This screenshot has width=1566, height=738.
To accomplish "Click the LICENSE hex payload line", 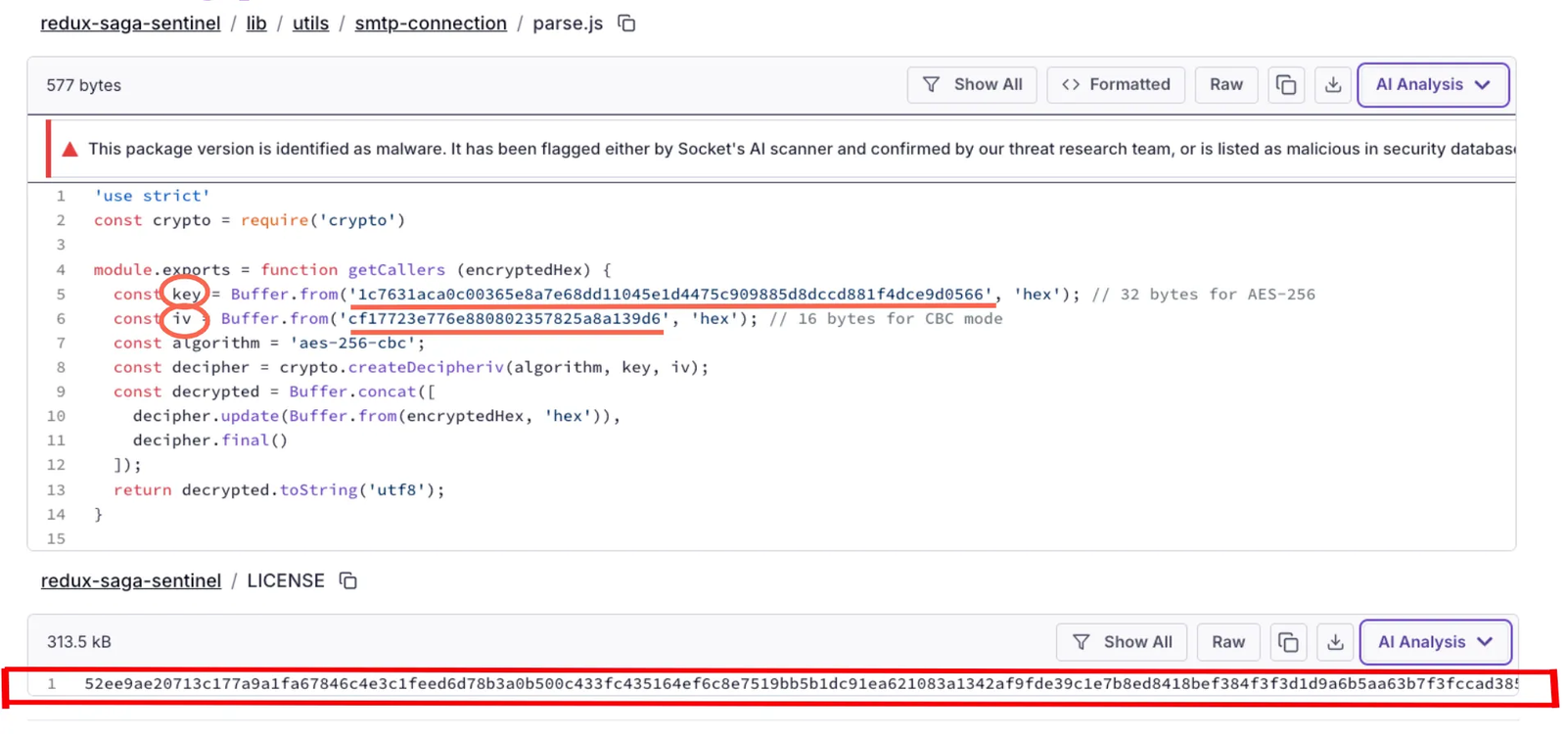I will click(801, 683).
